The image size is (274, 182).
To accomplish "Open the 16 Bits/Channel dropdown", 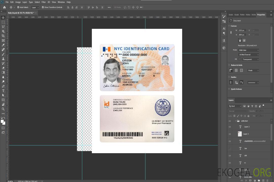I will [249, 55].
